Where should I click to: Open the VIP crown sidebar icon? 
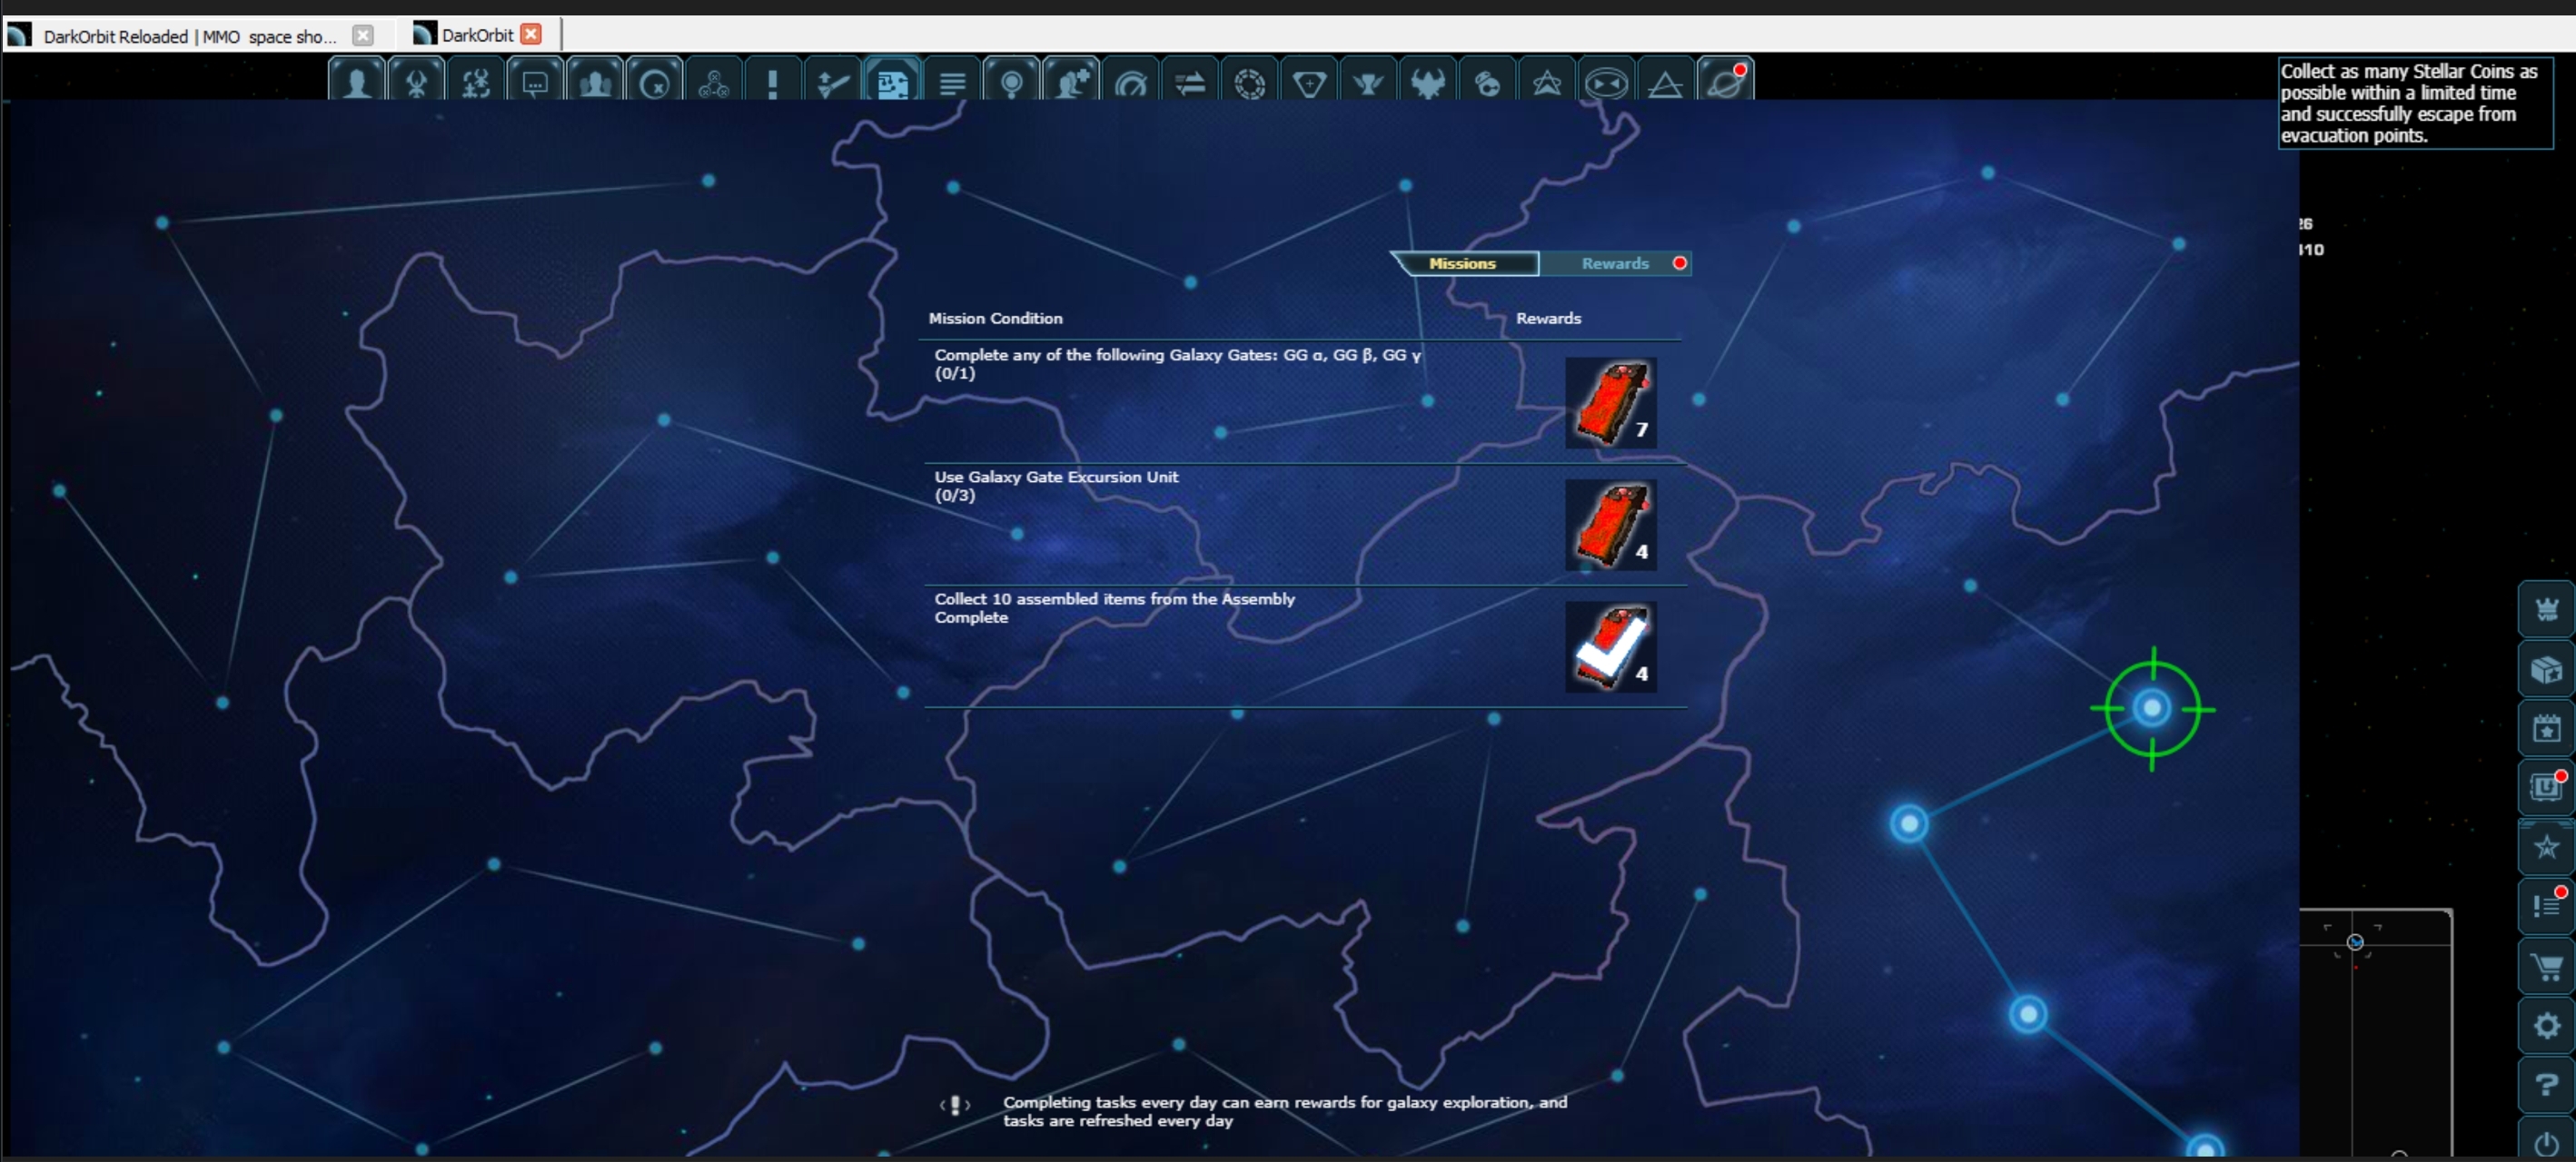[x=2546, y=608]
